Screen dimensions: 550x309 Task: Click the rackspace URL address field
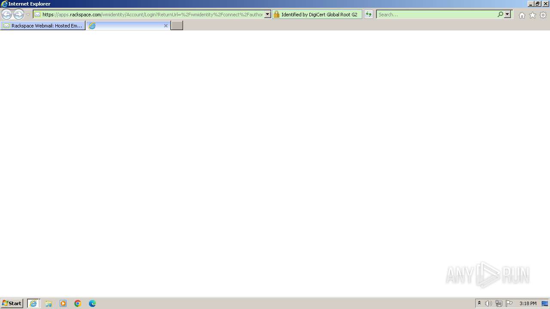click(x=153, y=15)
